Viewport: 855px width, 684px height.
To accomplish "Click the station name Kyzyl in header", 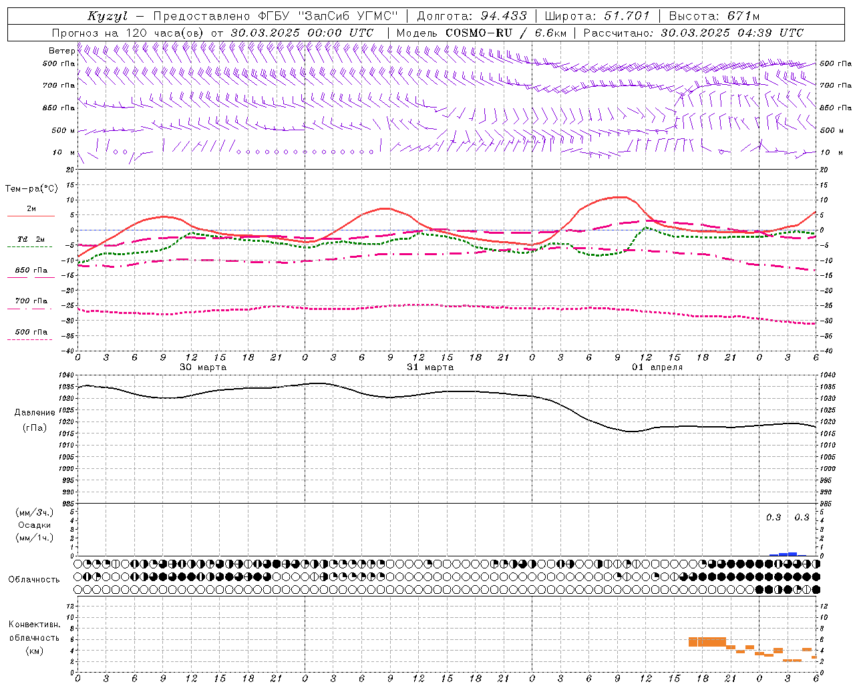I will (x=107, y=16).
